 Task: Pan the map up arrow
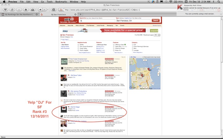[145, 60]
